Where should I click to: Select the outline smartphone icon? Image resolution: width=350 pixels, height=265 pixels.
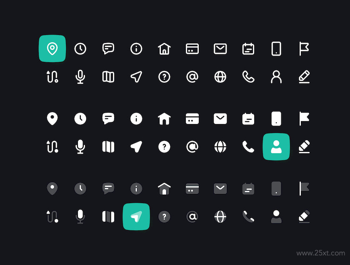pos(276,48)
